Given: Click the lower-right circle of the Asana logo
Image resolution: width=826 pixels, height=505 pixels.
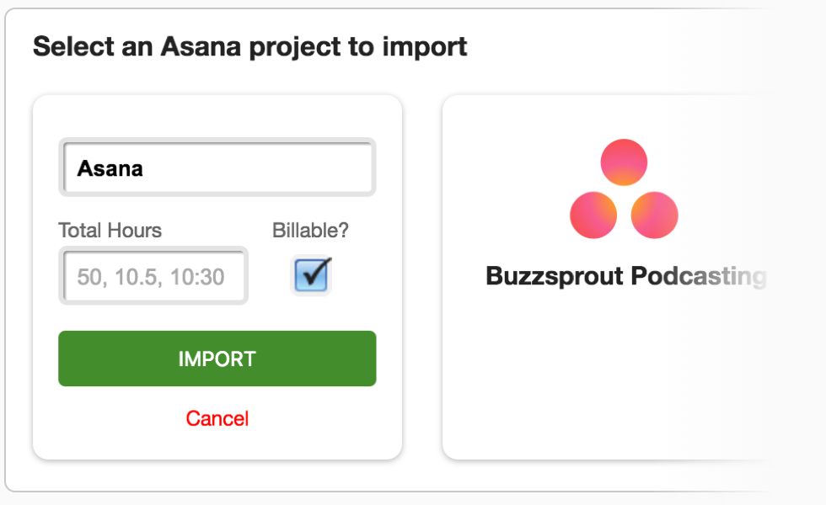Looking at the screenshot, I should point(654,215).
